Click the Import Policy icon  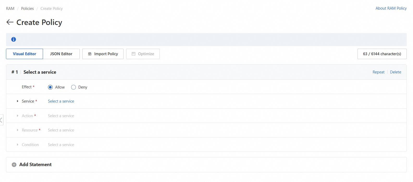[90, 54]
